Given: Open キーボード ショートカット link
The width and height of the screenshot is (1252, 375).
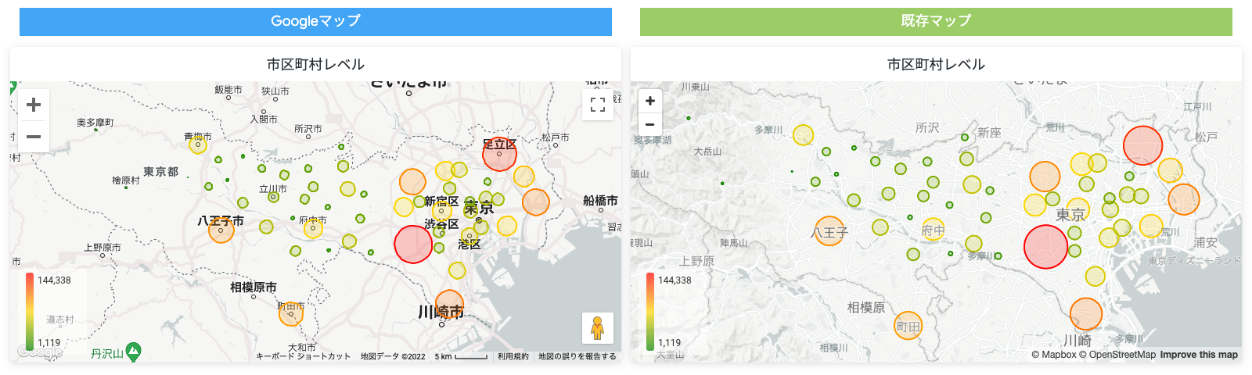Looking at the screenshot, I should (304, 356).
